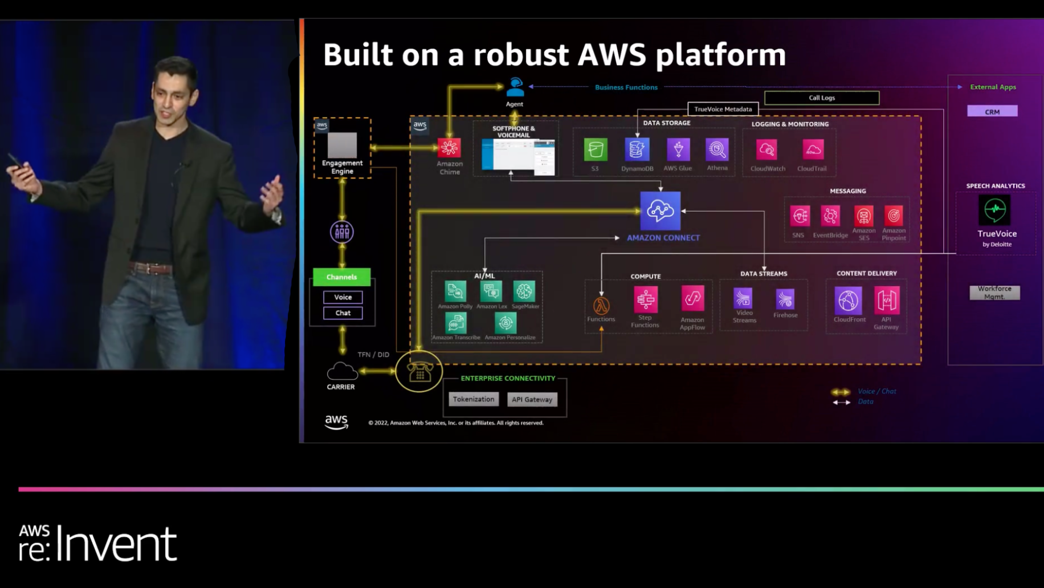Select the AWS Glue icon
The height and width of the screenshot is (588, 1044).
click(678, 149)
